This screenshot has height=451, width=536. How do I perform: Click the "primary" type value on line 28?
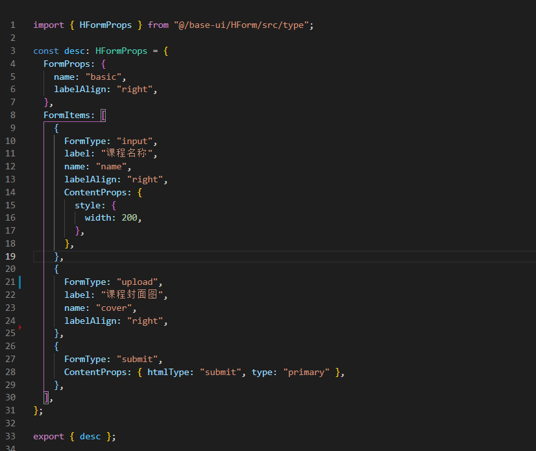306,372
